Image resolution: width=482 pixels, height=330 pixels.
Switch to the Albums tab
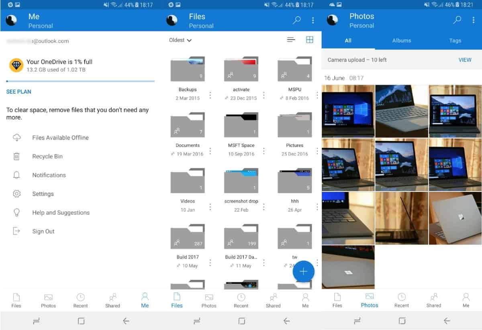[x=402, y=41]
